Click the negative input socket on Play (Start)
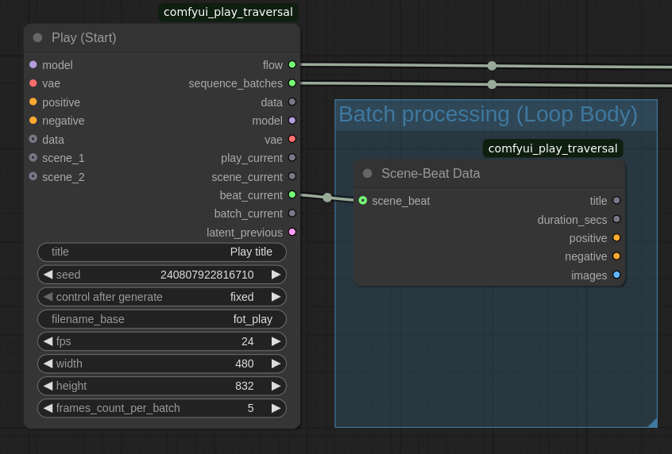Viewport: 672px width, 454px height. [x=33, y=121]
